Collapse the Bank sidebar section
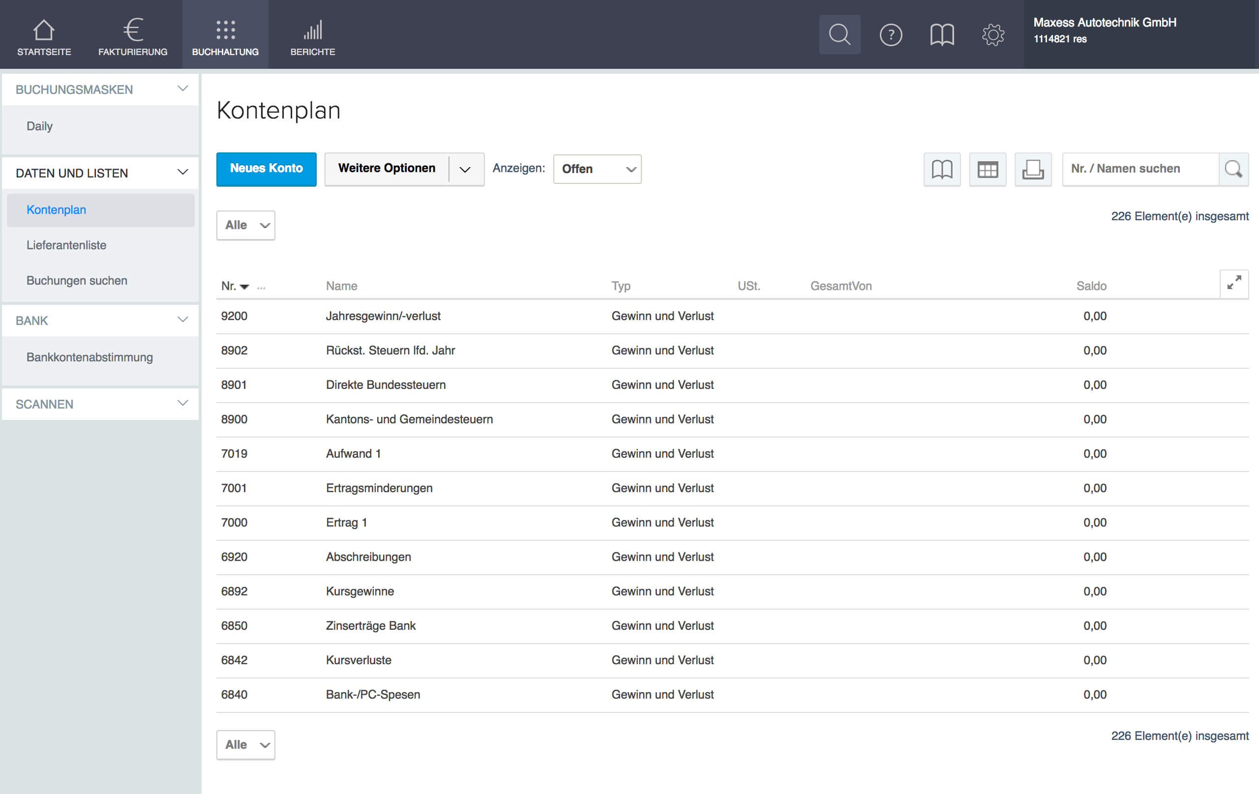The height and width of the screenshot is (794, 1259). tap(182, 320)
